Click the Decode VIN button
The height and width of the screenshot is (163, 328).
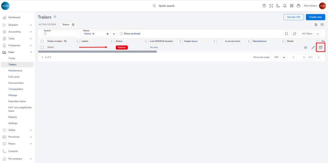click(293, 17)
